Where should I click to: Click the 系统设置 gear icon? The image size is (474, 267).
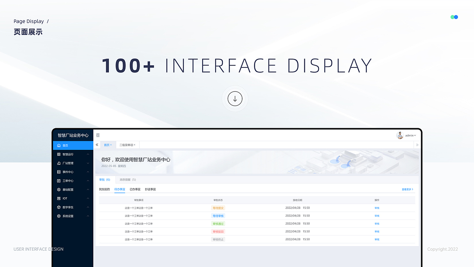coord(59,216)
